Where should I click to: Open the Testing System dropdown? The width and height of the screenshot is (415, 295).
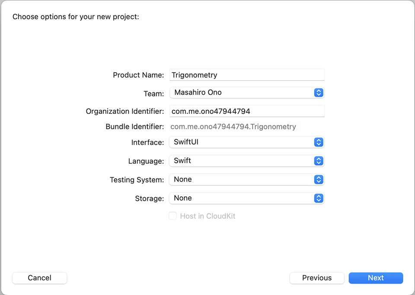pos(247,180)
